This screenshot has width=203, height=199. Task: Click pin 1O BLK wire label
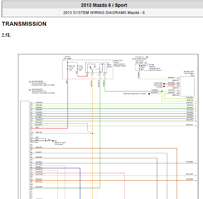[37, 137]
